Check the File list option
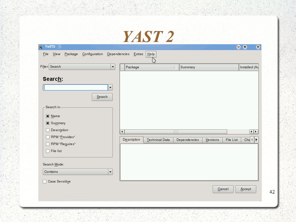Image resolution: width=296 pixels, height=222 pixels. pyautogui.click(x=48, y=151)
